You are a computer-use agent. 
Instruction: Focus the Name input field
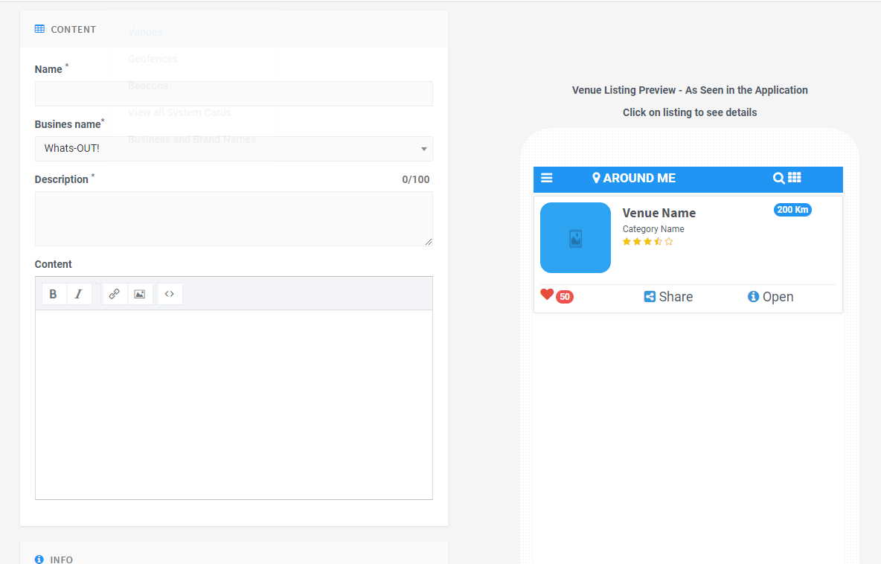(234, 94)
